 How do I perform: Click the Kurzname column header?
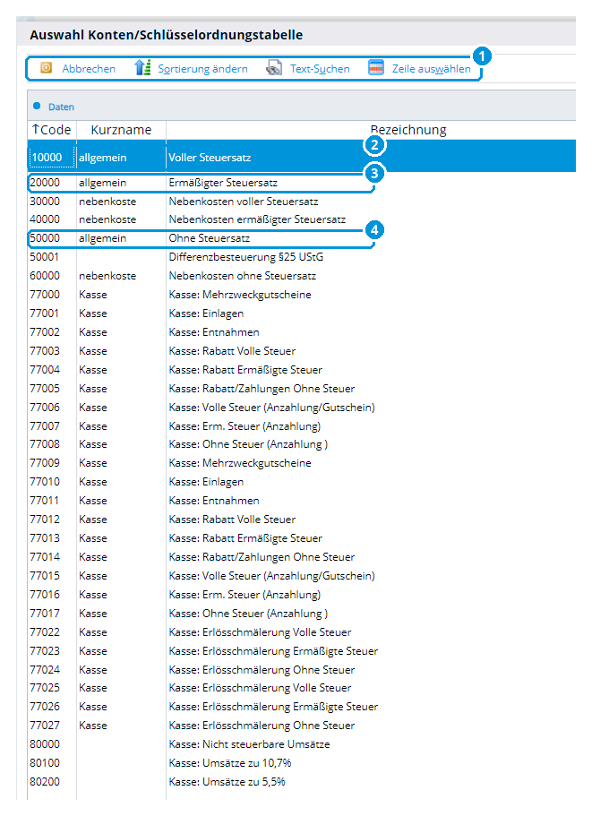click(121, 130)
